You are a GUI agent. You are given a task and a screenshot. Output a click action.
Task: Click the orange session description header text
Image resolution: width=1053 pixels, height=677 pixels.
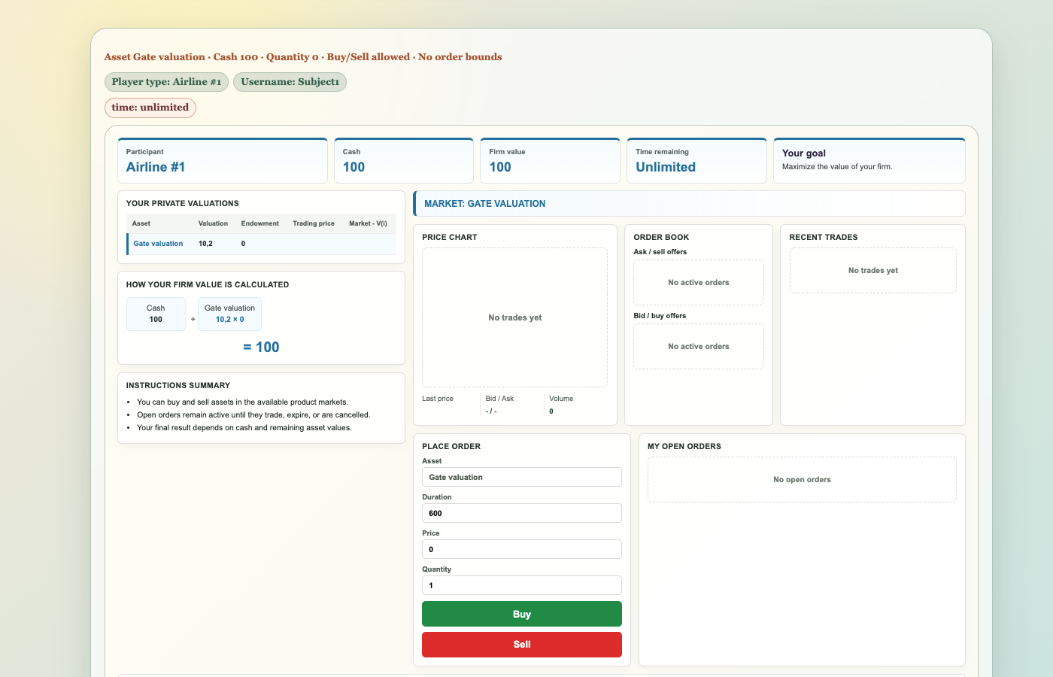[303, 57]
